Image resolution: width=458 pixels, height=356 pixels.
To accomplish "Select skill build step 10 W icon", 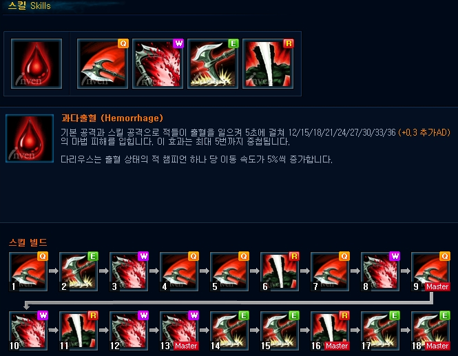I will [28, 331].
